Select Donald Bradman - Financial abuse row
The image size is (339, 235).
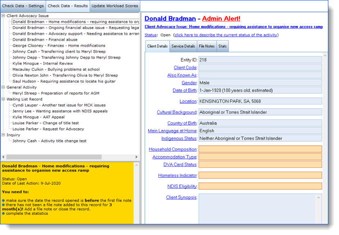coord(45,40)
